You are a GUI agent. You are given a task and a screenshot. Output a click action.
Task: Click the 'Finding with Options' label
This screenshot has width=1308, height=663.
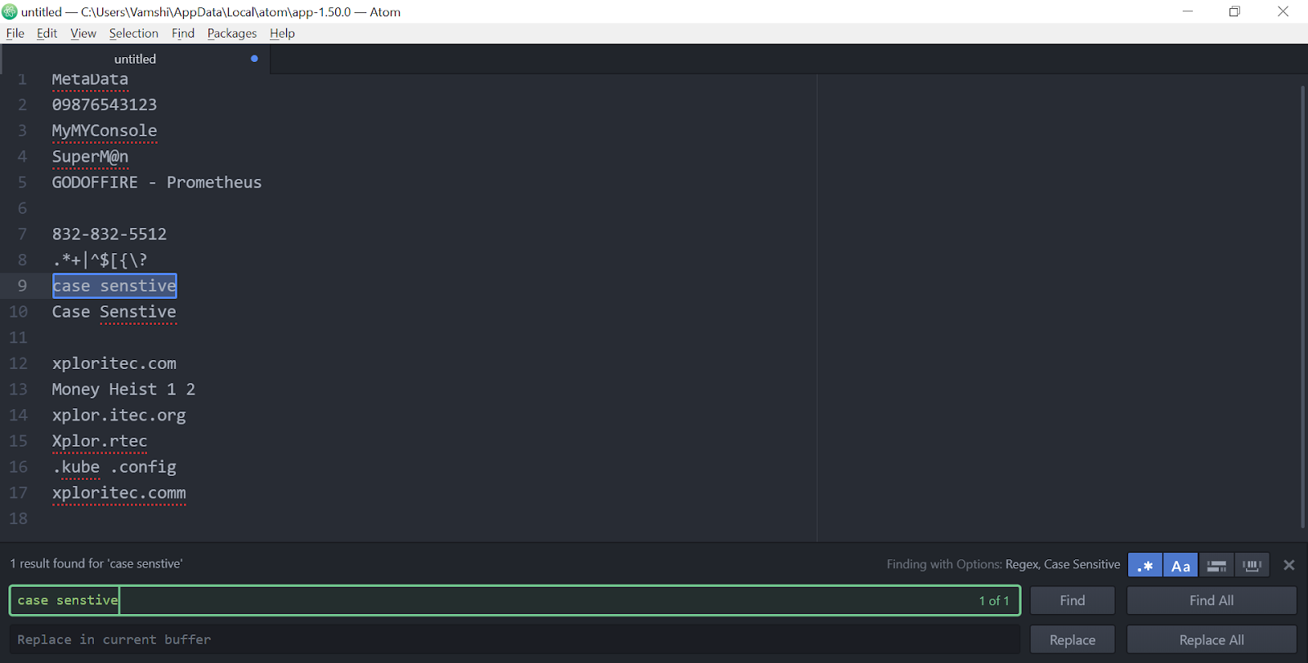(944, 564)
